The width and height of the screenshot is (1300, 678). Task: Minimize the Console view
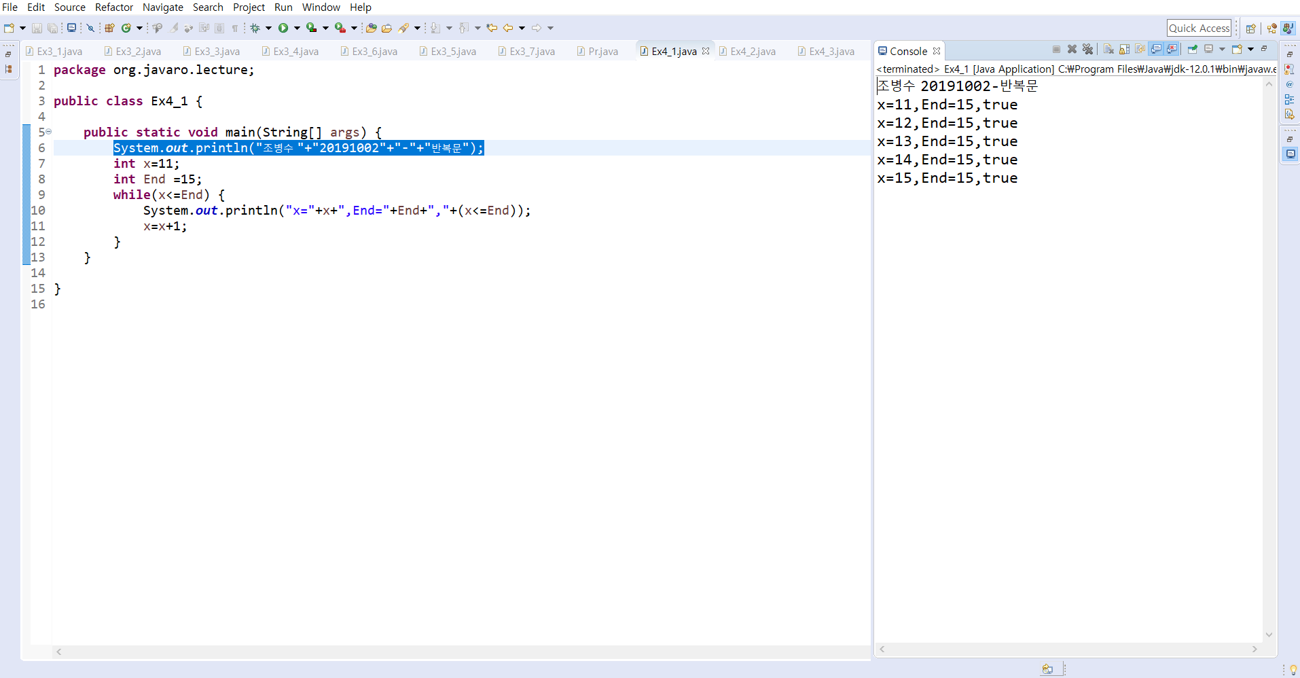coord(1264,49)
